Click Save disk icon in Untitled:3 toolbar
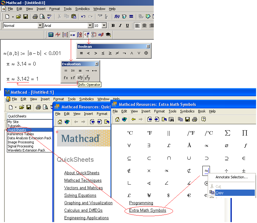Viewport: 257px width, 223px height. (x=26, y=17)
